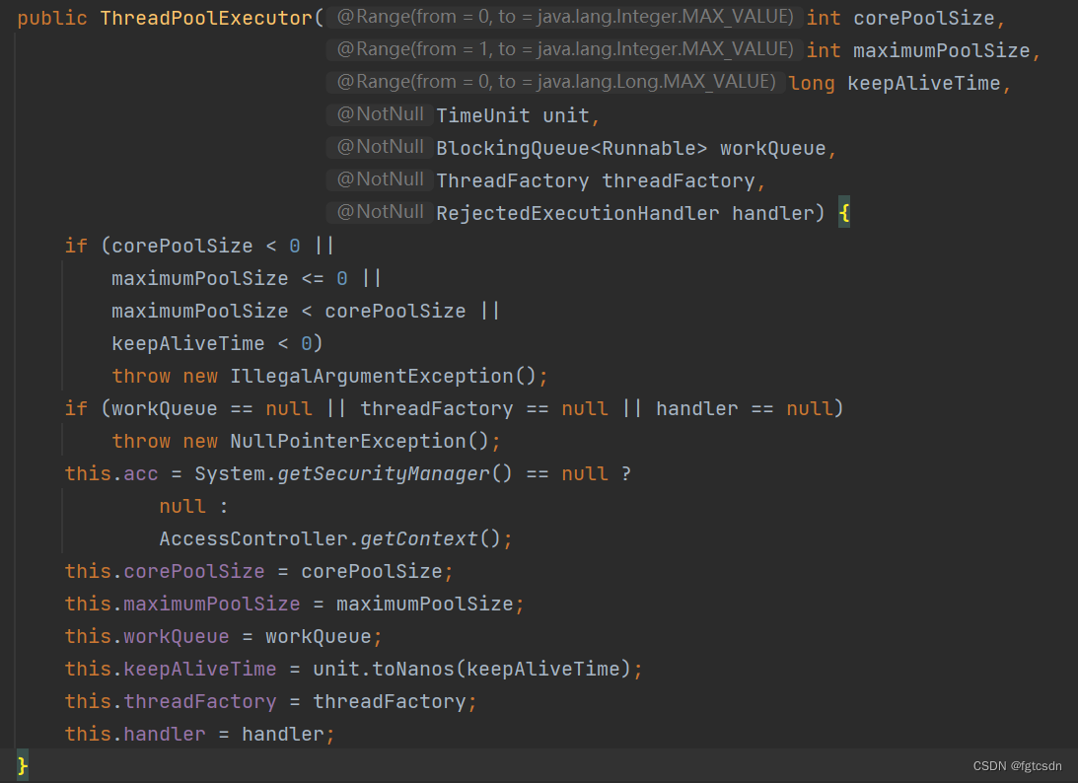
Task: Click 'corePoolSize' in 'maximumPoolSize < corePoolSize'
Action: pyautogui.click(x=395, y=311)
